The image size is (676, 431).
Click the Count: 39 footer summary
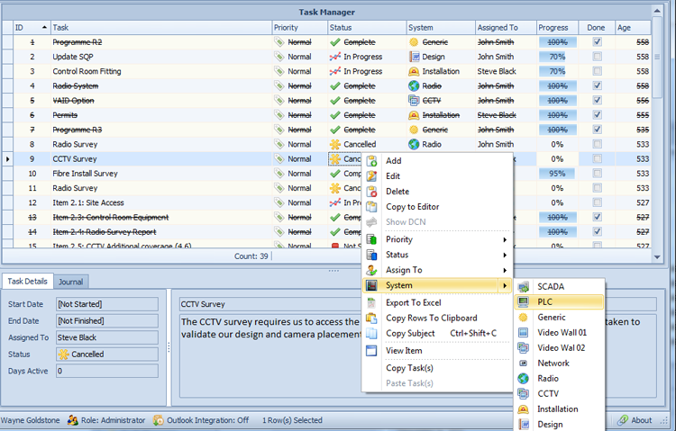(x=251, y=256)
